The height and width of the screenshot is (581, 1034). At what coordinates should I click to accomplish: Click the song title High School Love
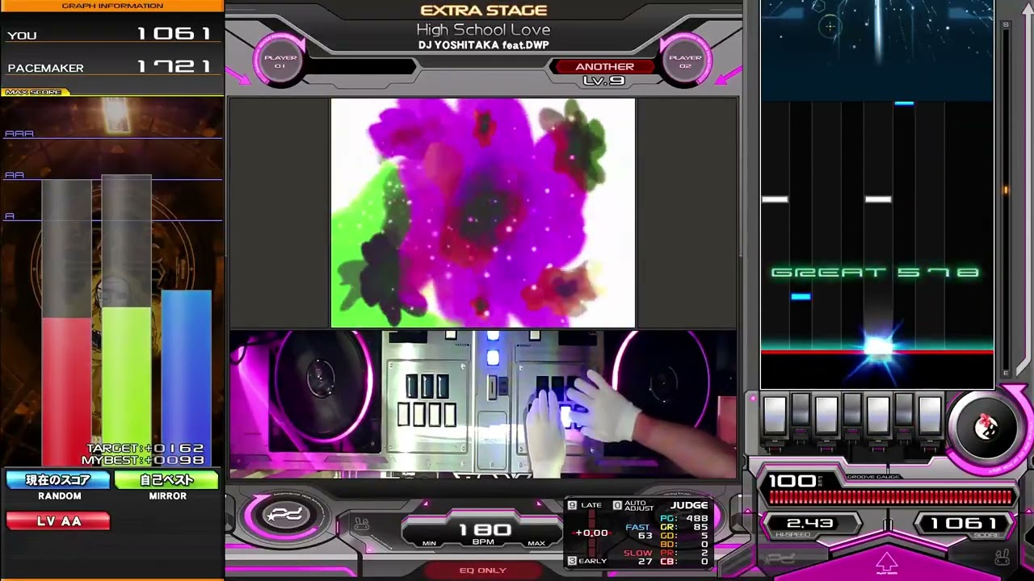(x=483, y=30)
